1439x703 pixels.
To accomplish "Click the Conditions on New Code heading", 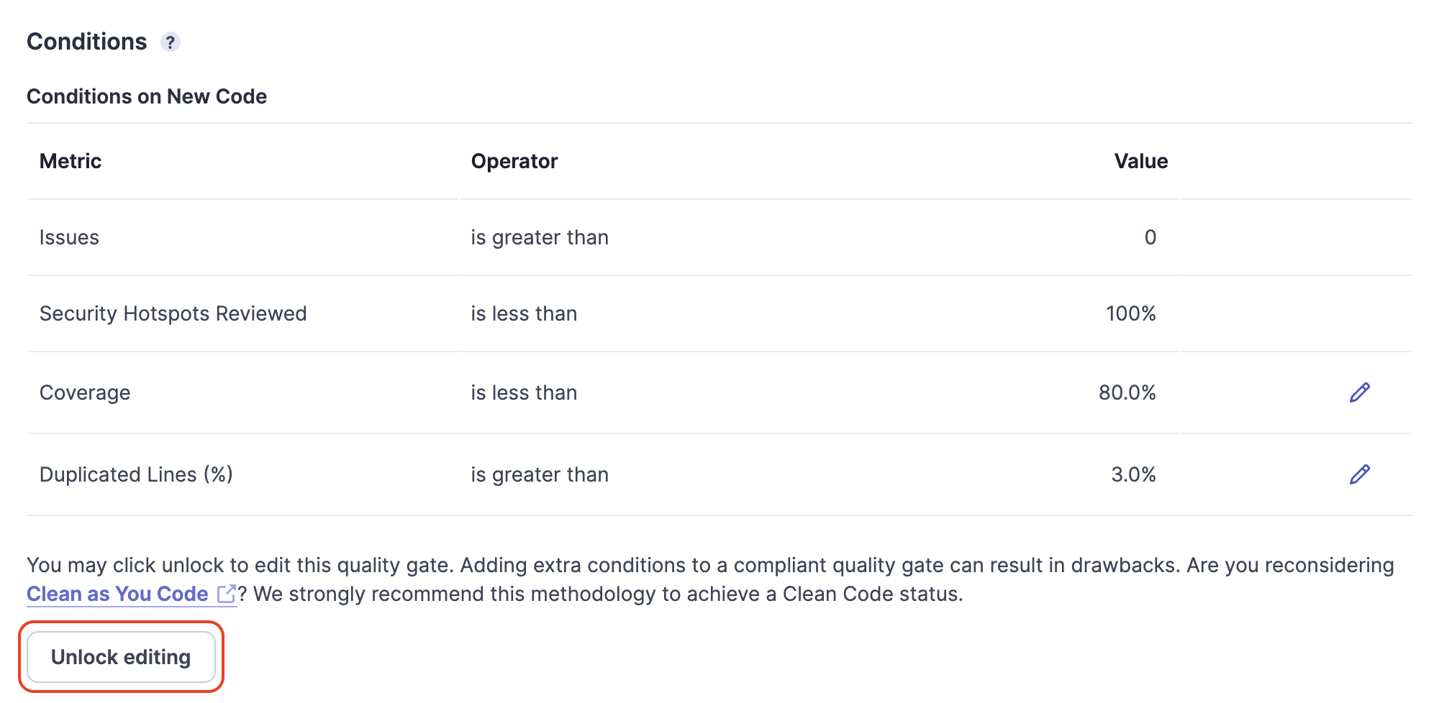I will 147,96.
